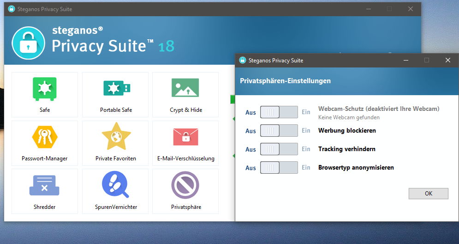Image resolution: width=459 pixels, height=244 pixels.
Task: Click settings dialog title bar lock icon
Action: [242, 60]
